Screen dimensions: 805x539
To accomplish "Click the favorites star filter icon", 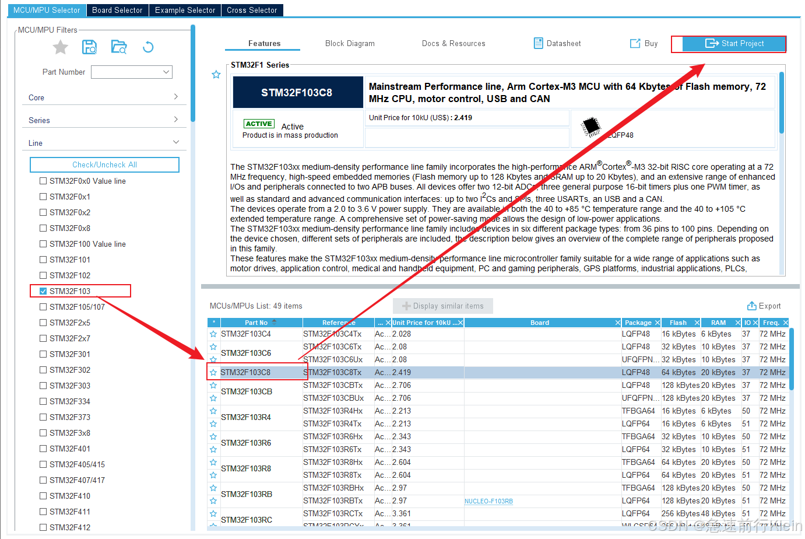I will tap(61, 47).
